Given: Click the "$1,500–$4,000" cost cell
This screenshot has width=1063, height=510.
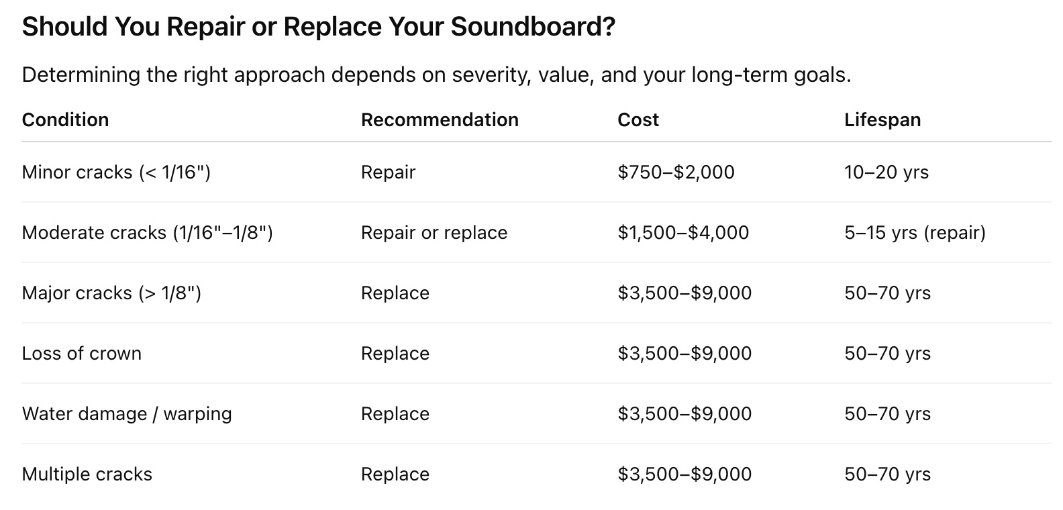Looking at the screenshot, I should click(683, 233).
